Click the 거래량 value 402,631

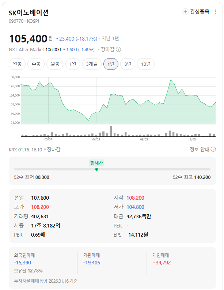point(40,216)
